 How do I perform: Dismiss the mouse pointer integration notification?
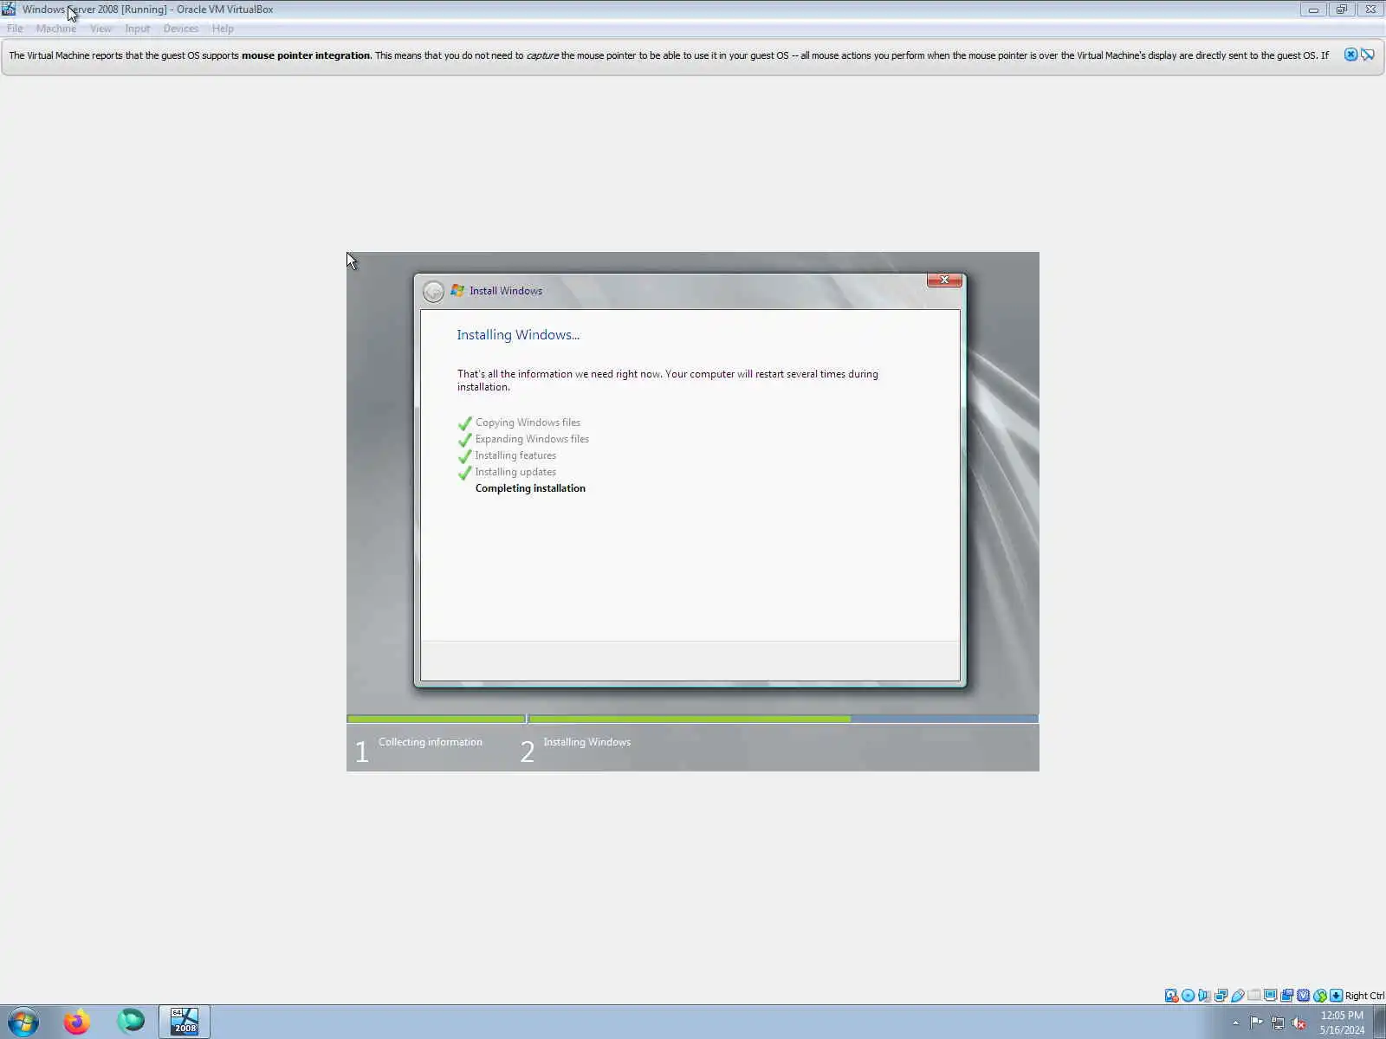pyautogui.click(x=1350, y=55)
